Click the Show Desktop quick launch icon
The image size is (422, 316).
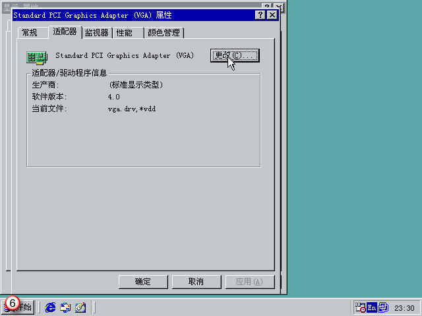(x=80, y=307)
